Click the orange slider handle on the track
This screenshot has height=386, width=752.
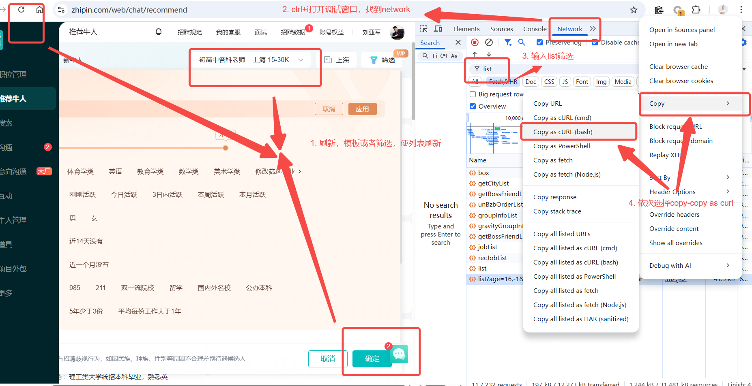point(226,148)
